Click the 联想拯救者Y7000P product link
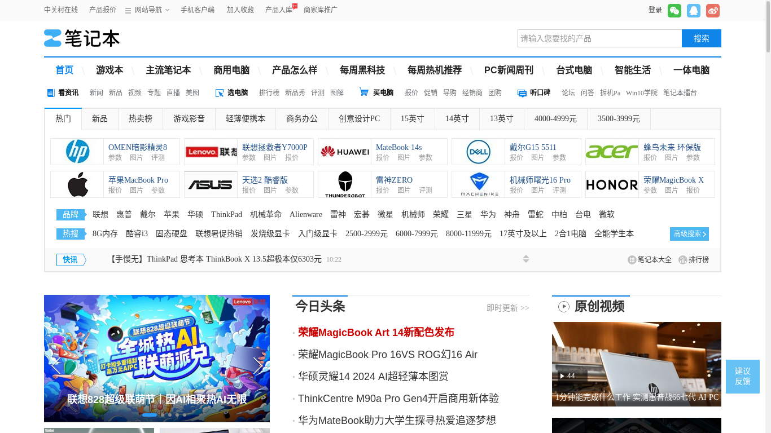 [x=275, y=148]
